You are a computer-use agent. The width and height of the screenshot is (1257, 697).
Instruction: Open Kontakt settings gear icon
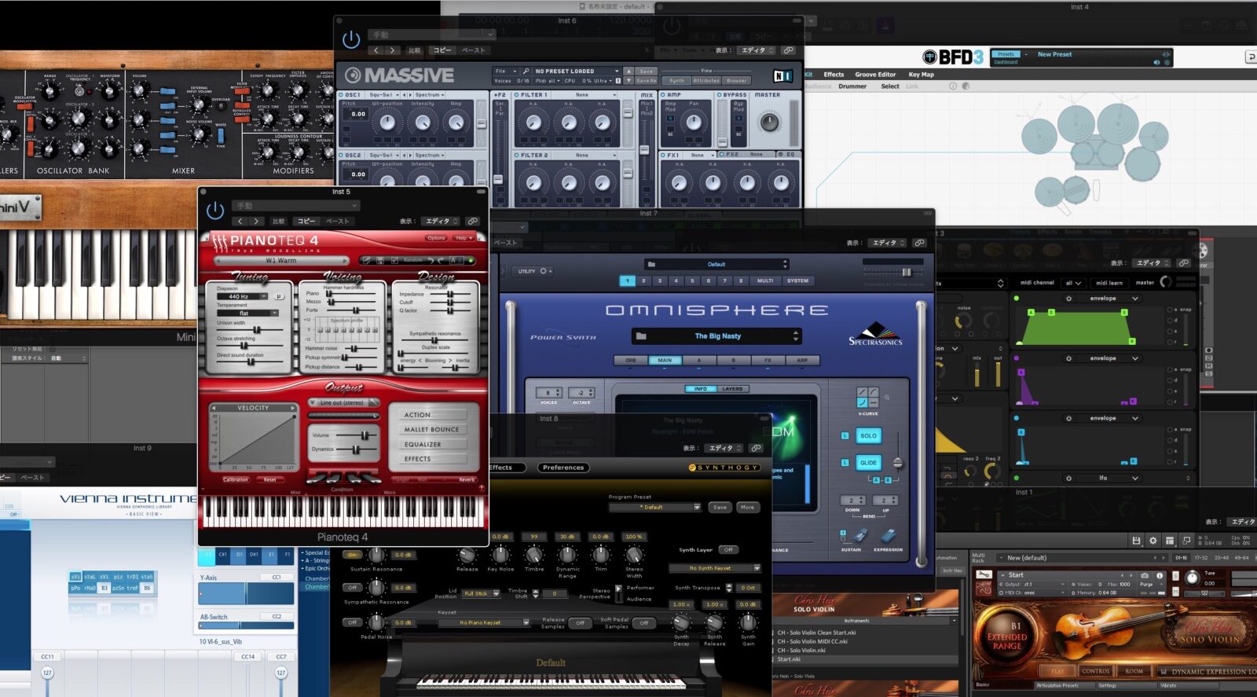1153,541
